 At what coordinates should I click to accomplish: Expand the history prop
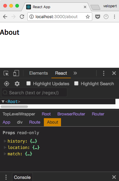click(x=5, y=141)
